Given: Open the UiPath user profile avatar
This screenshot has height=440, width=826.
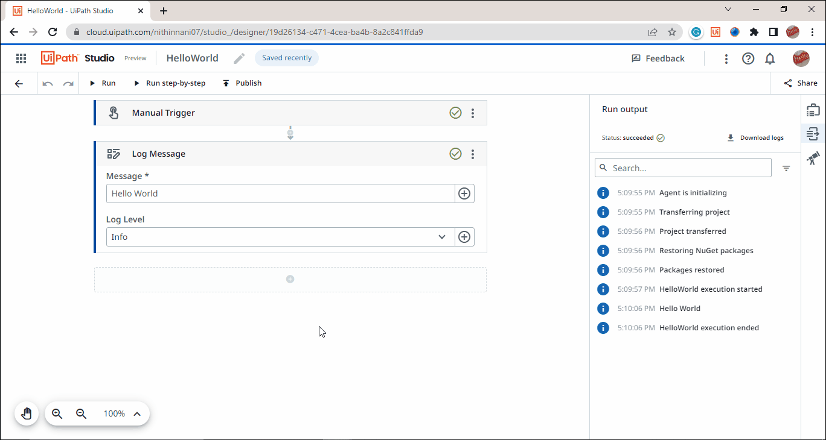Looking at the screenshot, I should point(801,58).
